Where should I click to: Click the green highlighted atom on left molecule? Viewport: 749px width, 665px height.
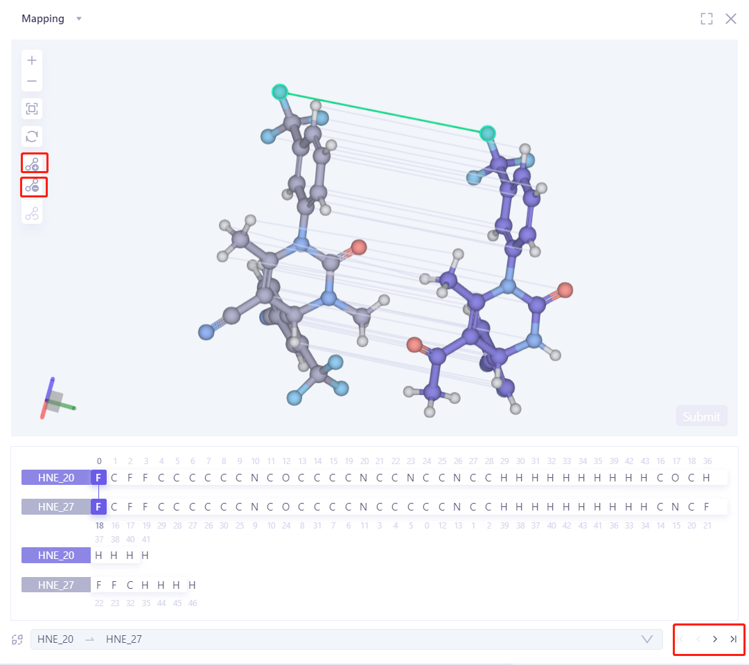(279, 91)
